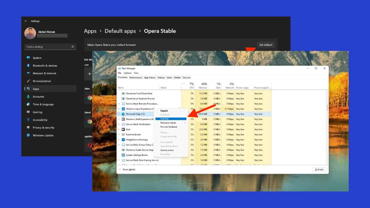Switch to the Services tab
The width and height of the screenshot is (370, 208).
tap(187, 78)
